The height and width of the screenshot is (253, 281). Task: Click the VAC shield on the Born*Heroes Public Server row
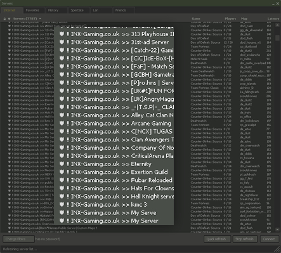click(10, 228)
